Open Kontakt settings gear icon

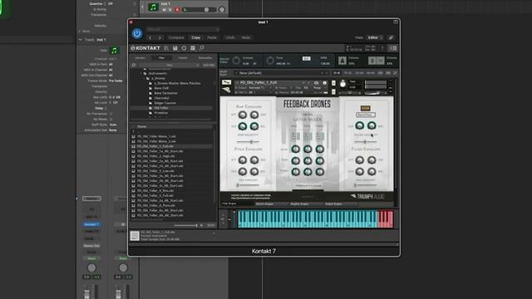coord(184,48)
